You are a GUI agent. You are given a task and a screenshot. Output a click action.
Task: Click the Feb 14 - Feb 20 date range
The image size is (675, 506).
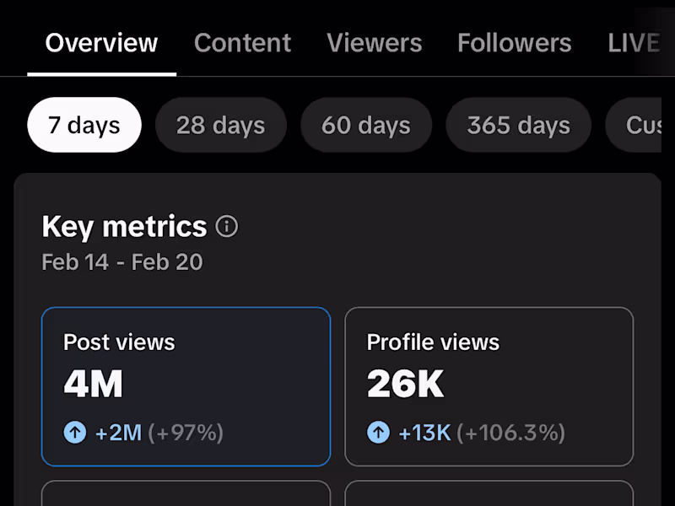(x=122, y=261)
